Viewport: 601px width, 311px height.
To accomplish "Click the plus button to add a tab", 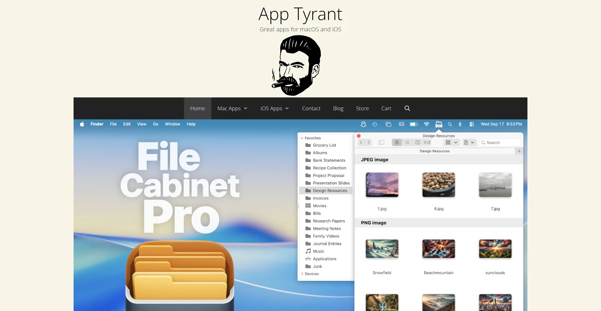I will 519,151.
